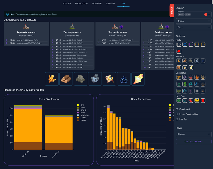Click CLEAR ALL FILTERS button
The image size is (213, 169).
click(x=194, y=142)
